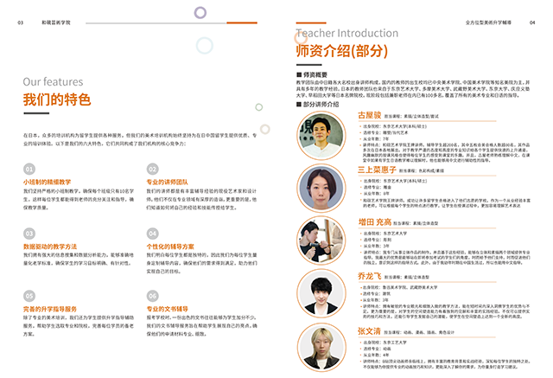
Task: Click the heading 数据驱动的教学方法
Action: (x=50, y=247)
